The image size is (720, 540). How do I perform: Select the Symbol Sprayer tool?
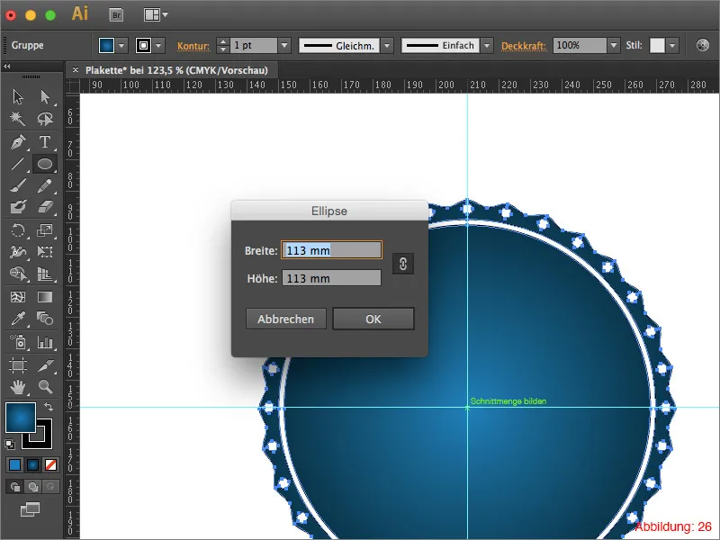pos(18,342)
